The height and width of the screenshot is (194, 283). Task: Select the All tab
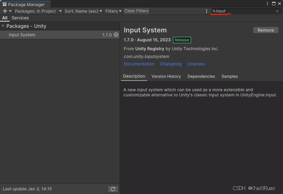point(5,18)
